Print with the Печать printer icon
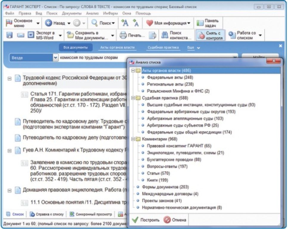Viewport: 288px width, 229px height. coord(123,35)
